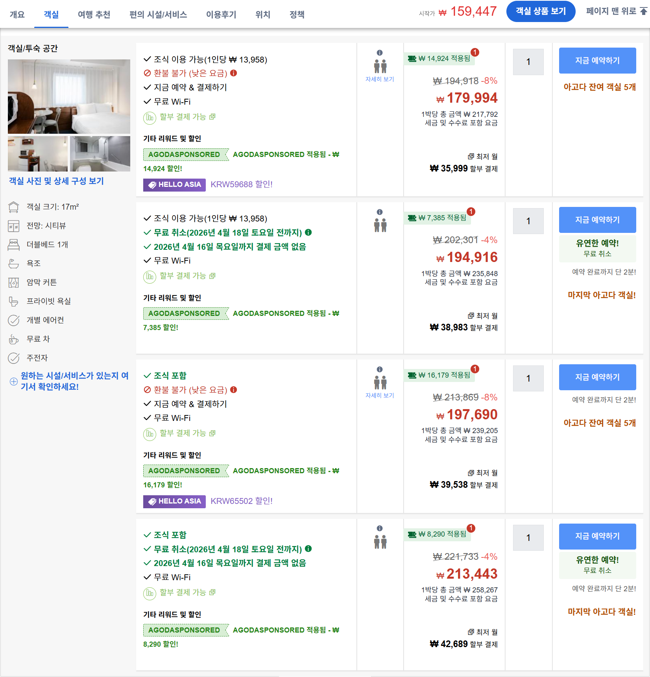Open the 위치 tab
This screenshot has height=677, width=650.
[x=262, y=14]
